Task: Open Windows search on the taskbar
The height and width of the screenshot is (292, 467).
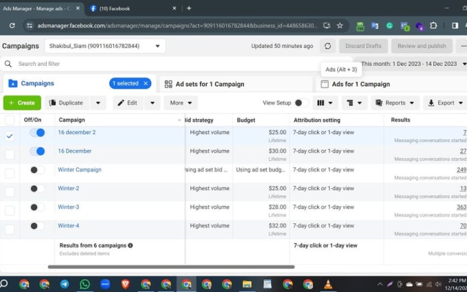Action: tap(4, 283)
